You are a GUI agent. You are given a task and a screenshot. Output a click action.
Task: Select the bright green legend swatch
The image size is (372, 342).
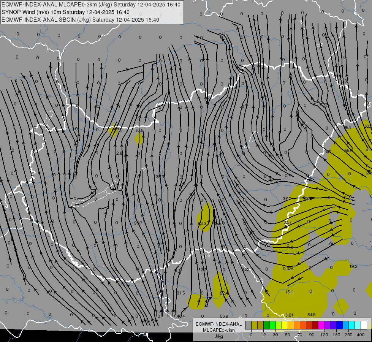272,325
